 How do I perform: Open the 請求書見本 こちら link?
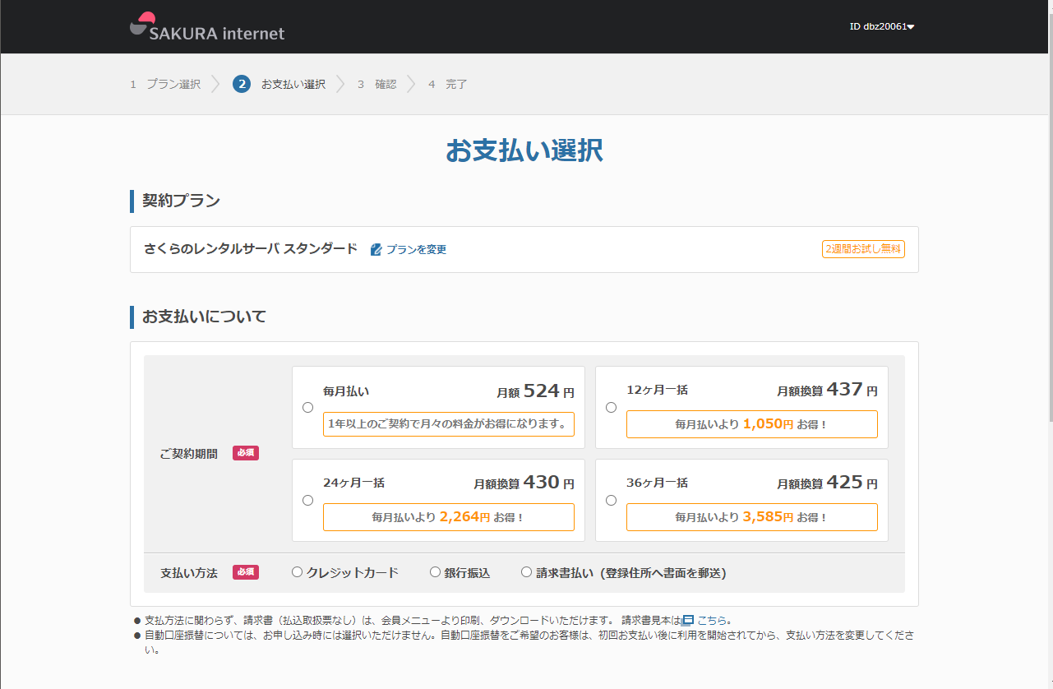714,620
